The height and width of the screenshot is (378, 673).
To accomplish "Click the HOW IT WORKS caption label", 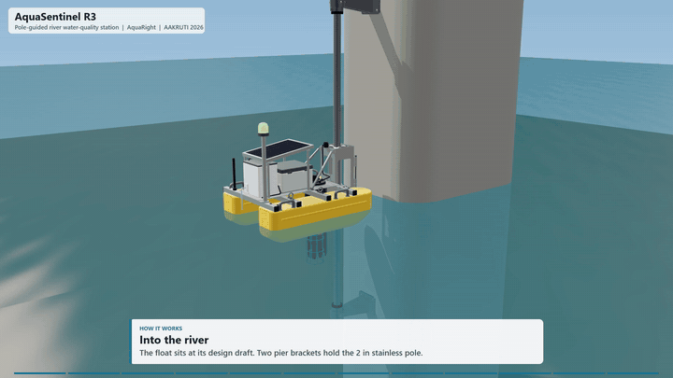I will (x=161, y=329).
